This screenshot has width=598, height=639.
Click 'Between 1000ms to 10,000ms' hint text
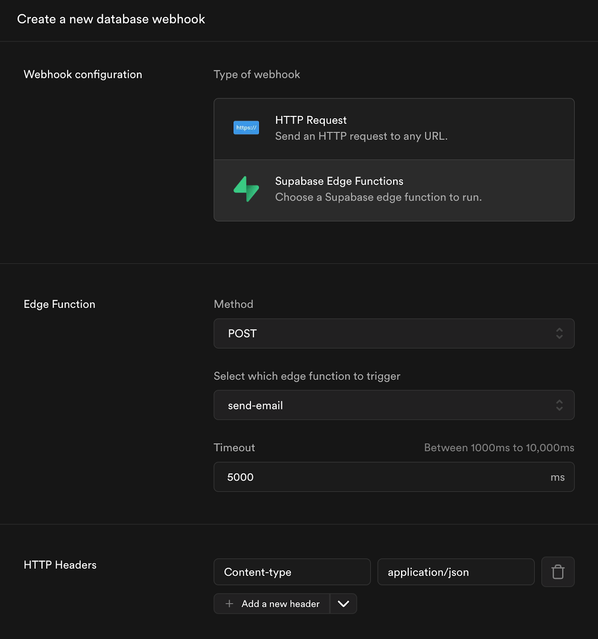499,448
